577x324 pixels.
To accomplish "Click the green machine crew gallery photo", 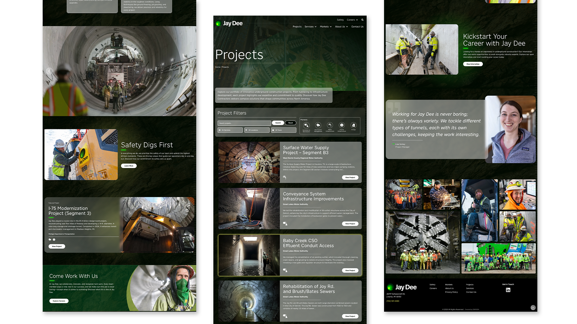I will (499, 258).
